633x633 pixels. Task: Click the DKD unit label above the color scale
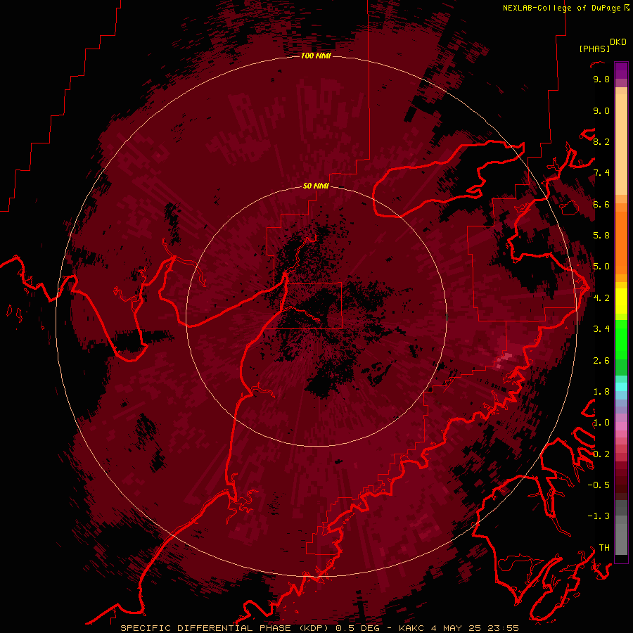point(618,42)
